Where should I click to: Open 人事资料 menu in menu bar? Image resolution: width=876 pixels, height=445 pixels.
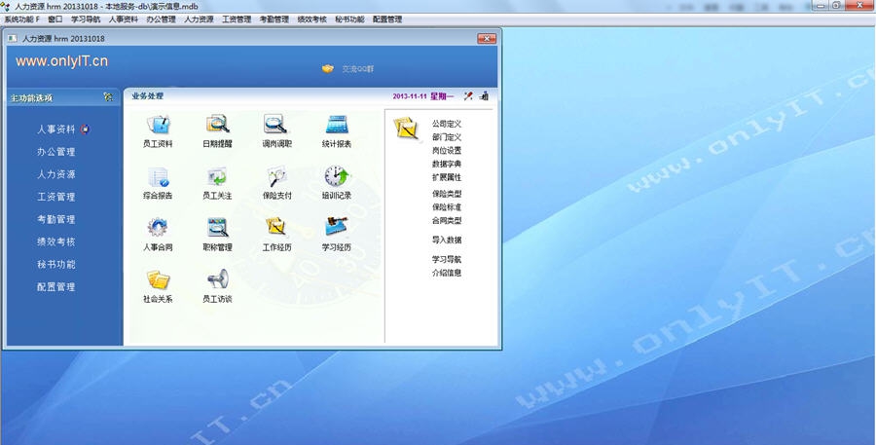(124, 19)
